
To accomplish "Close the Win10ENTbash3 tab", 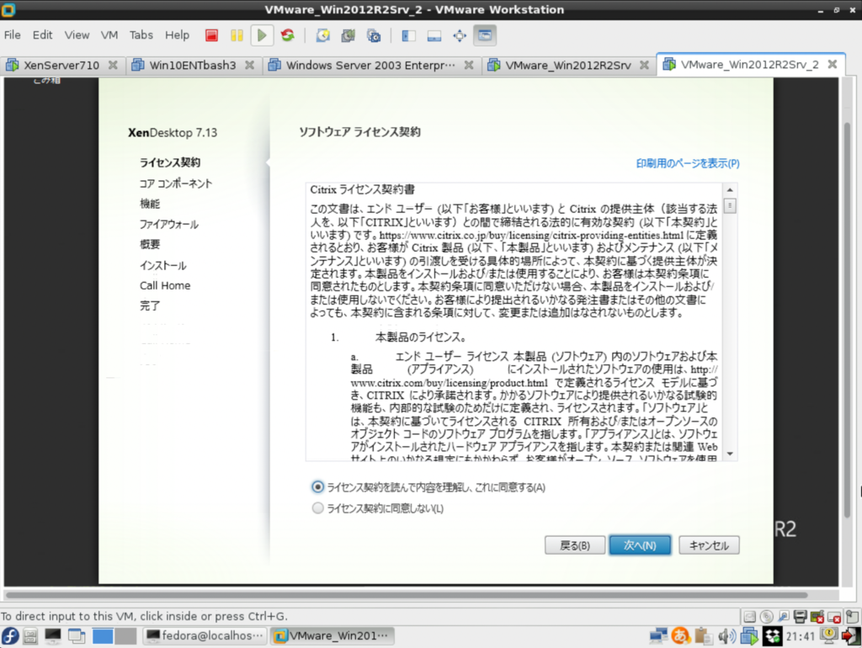I will click(249, 65).
